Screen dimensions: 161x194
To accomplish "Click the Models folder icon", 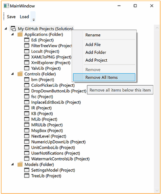I will pos(20,164).
